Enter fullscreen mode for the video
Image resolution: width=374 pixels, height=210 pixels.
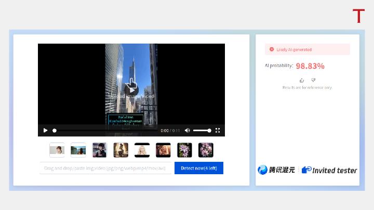coord(218,131)
